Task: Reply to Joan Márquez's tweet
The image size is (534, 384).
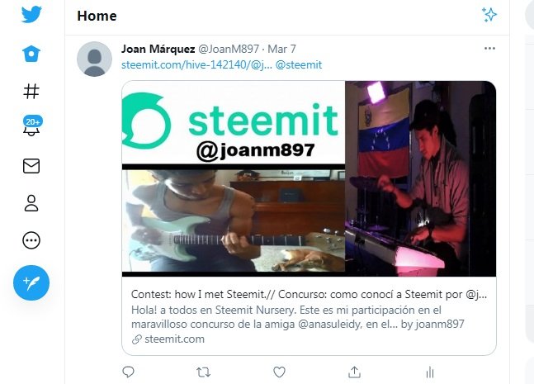Action: click(129, 372)
